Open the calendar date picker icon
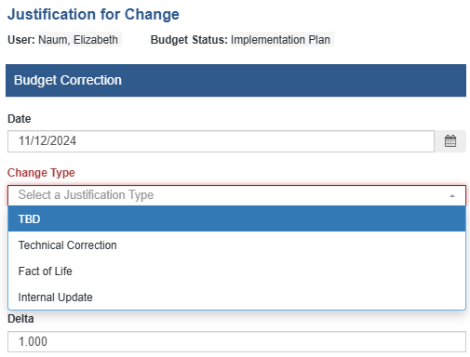 [450, 141]
